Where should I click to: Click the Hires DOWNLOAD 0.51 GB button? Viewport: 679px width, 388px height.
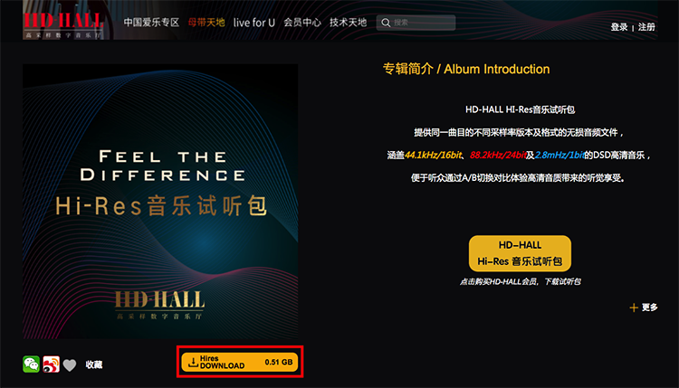240,362
